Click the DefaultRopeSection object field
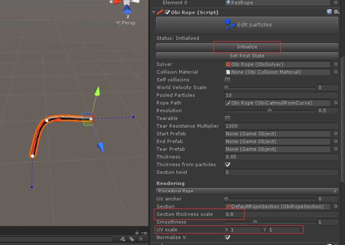This screenshot has width=345, height=245. pos(278,206)
